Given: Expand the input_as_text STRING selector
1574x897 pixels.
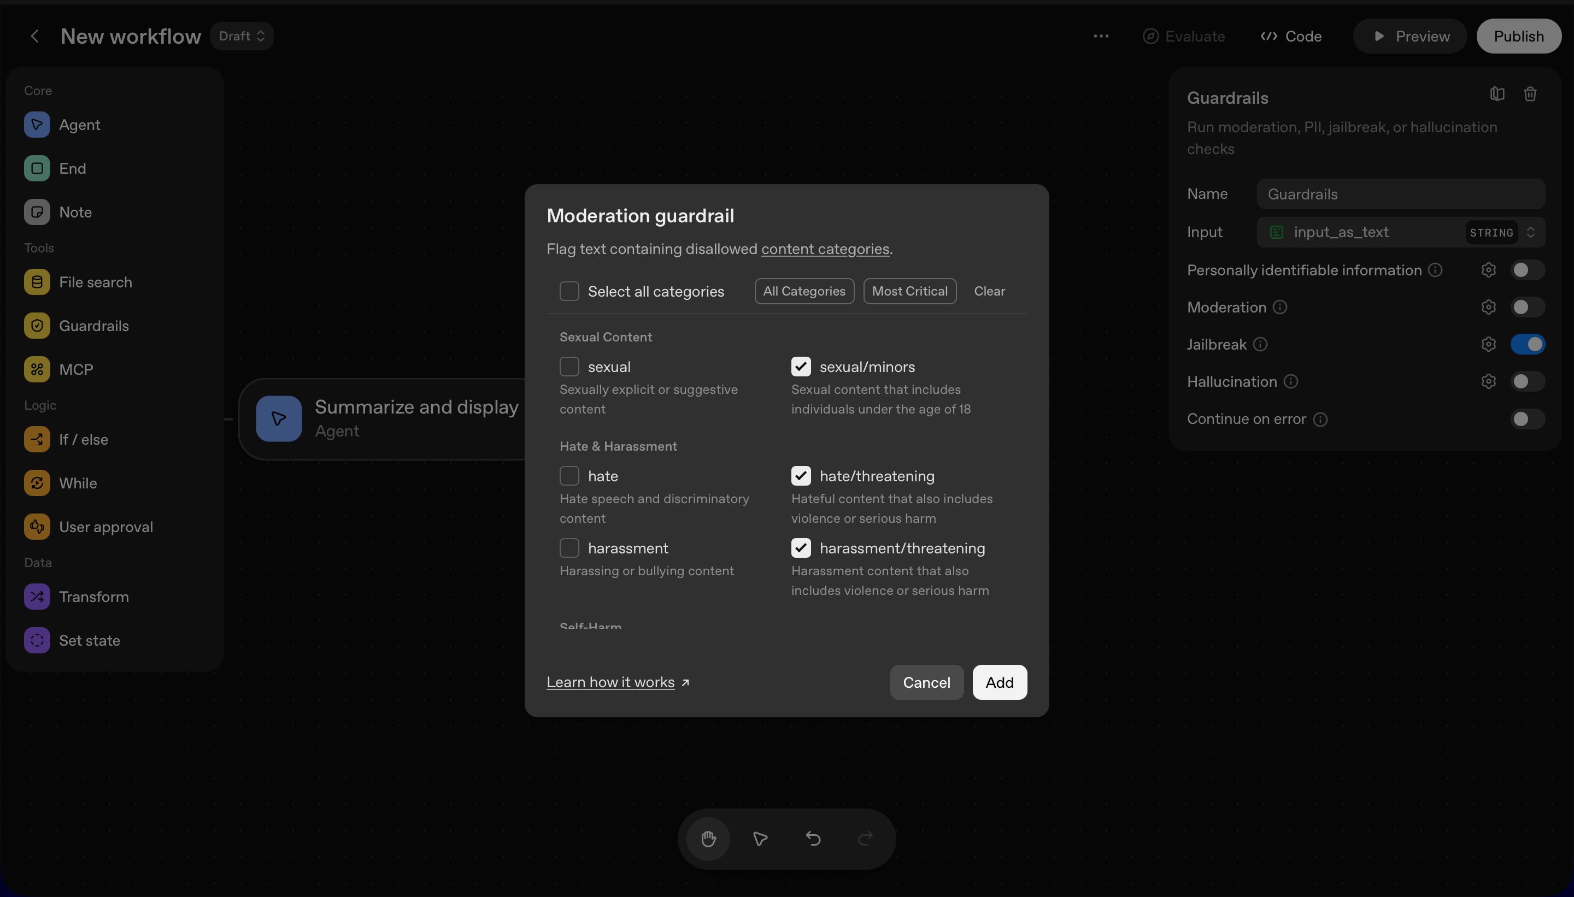Looking at the screenshot, I should click(x=1530, y=232).
